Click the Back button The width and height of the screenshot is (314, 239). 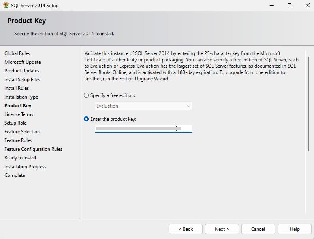coord(186,229)
